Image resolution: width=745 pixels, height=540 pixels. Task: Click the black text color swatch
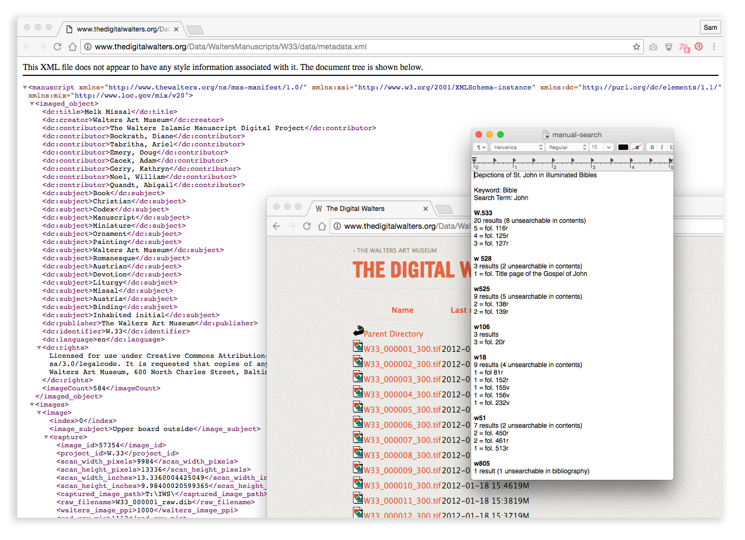623,147
